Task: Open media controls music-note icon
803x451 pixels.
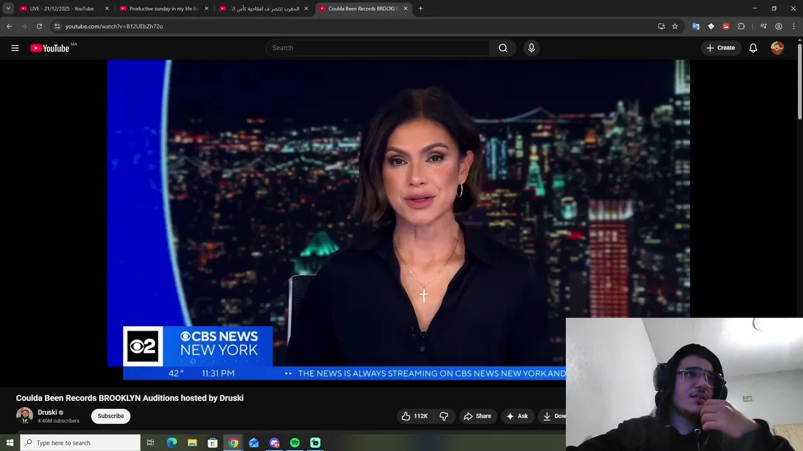Action: pyautogui.click(x=763, y=26)
